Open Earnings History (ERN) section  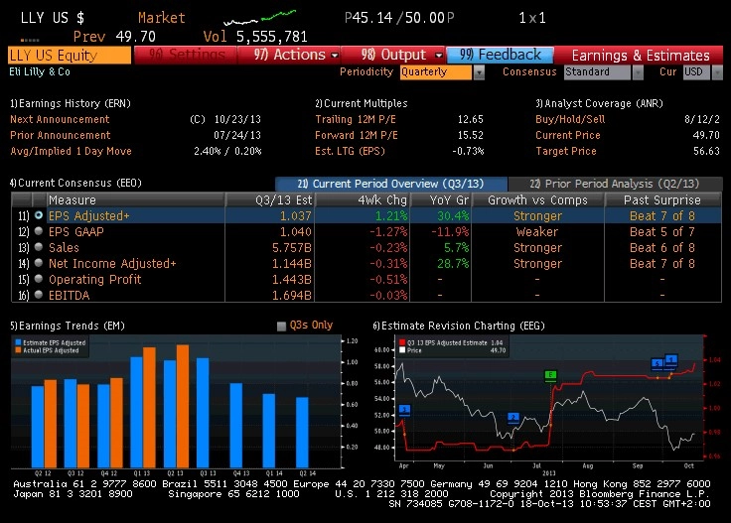coord(71,103)
